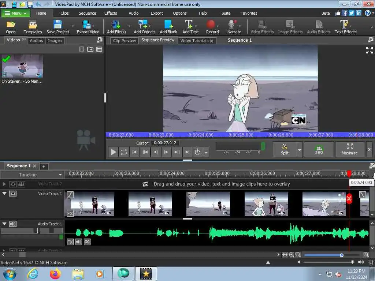Create a new folder in the bin
Image resolution: width=375 pixels, height=281 pixels.
[90, 49]
